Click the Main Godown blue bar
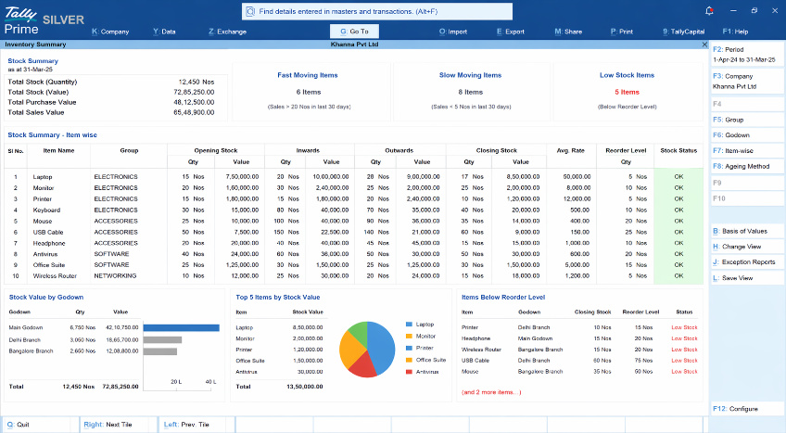 pyautogui.click(x=181, y=327)
